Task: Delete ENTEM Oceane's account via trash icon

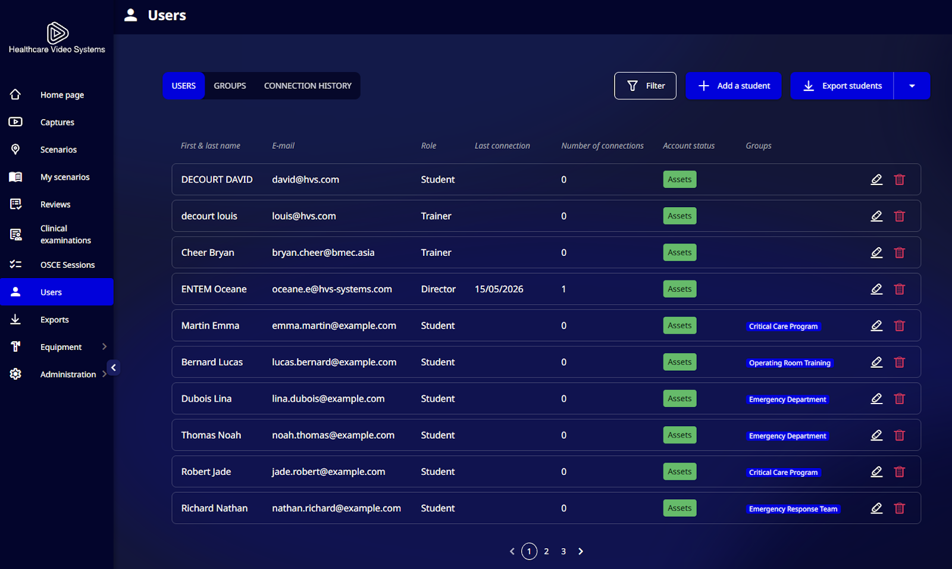Action: [899, 289]
